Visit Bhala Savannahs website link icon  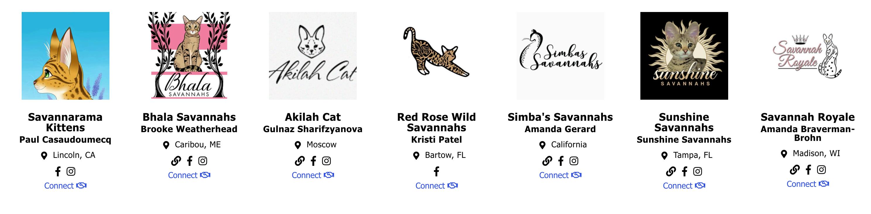coord(176,161)
